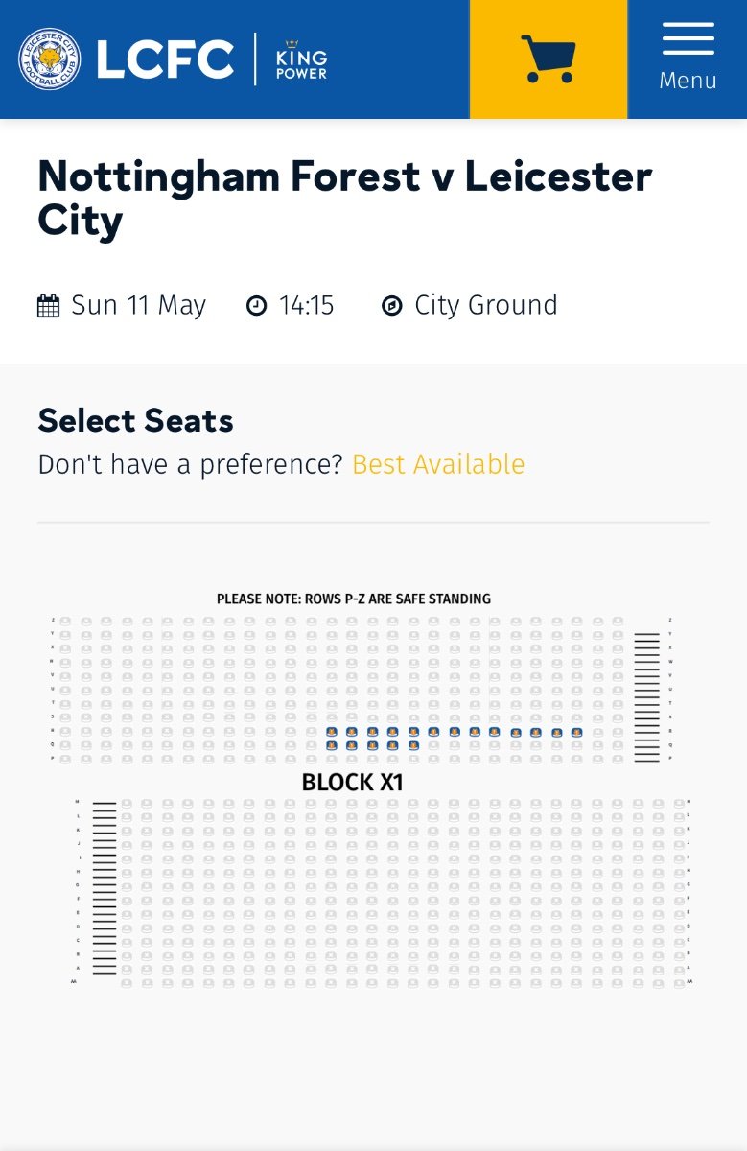This screenshot has width=747, height=1151.
Task: Click the upper stairway aisle beside rows P-Z
Action: 646,697
